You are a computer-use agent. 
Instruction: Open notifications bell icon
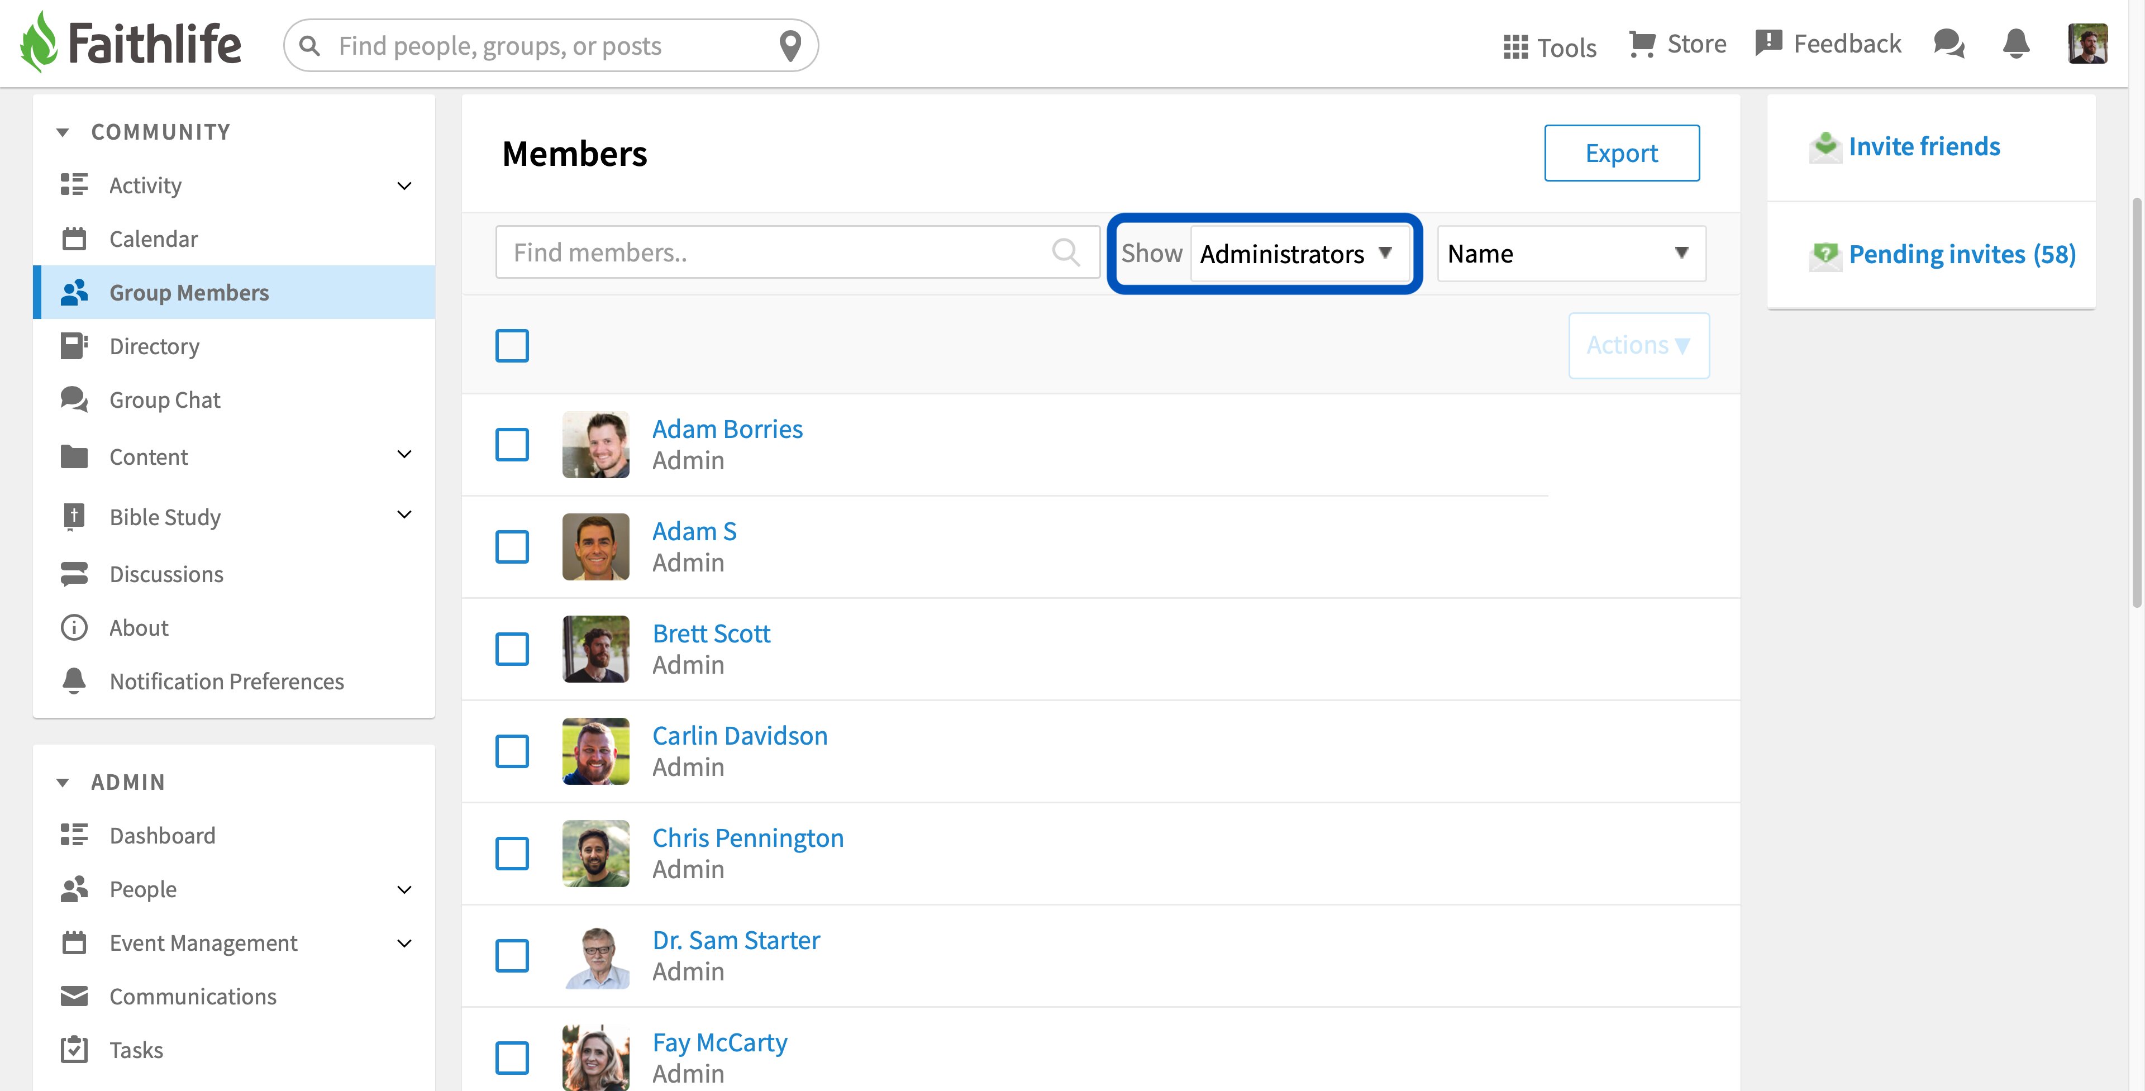(2016, 44)
